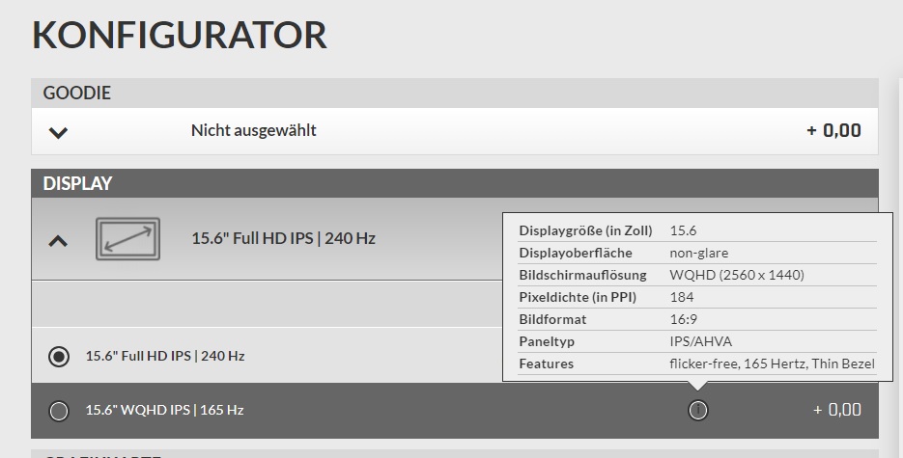
Task: Select the 15.6" Full HD IPS radio button
Action: (x=59, y=357)
